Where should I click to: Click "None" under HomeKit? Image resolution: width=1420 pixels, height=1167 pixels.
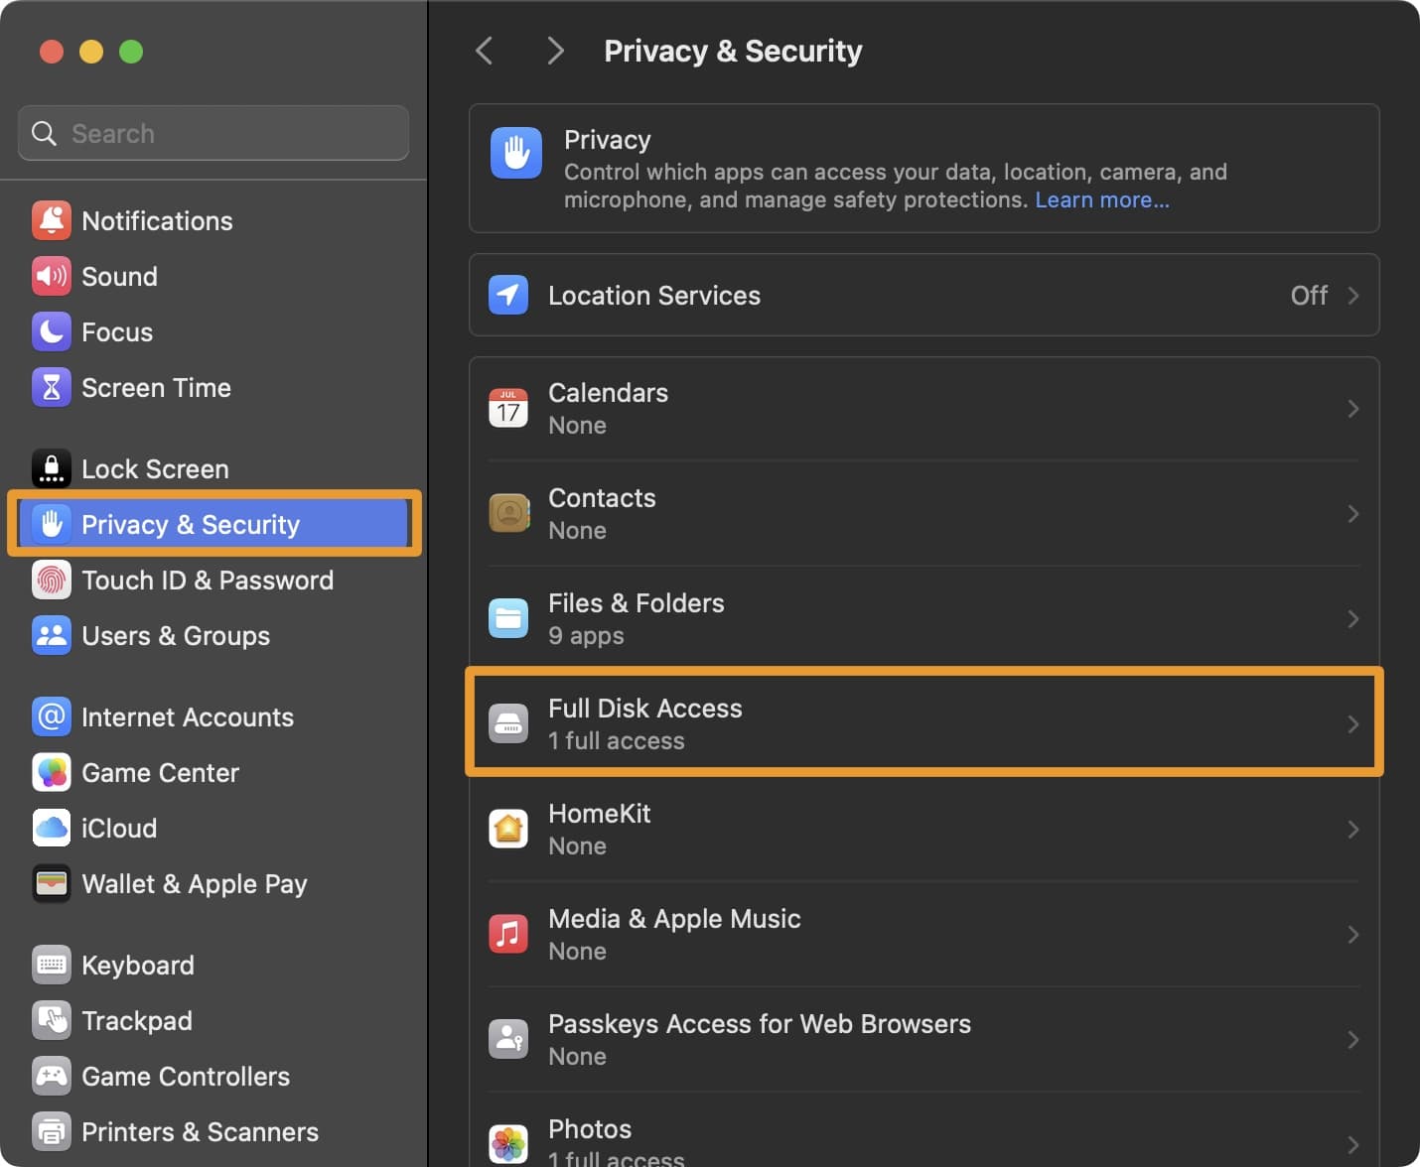click(x=577, y=846)
